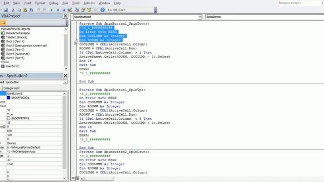Click the Private Sub SpinButton2_SpinDown() line

114,152
